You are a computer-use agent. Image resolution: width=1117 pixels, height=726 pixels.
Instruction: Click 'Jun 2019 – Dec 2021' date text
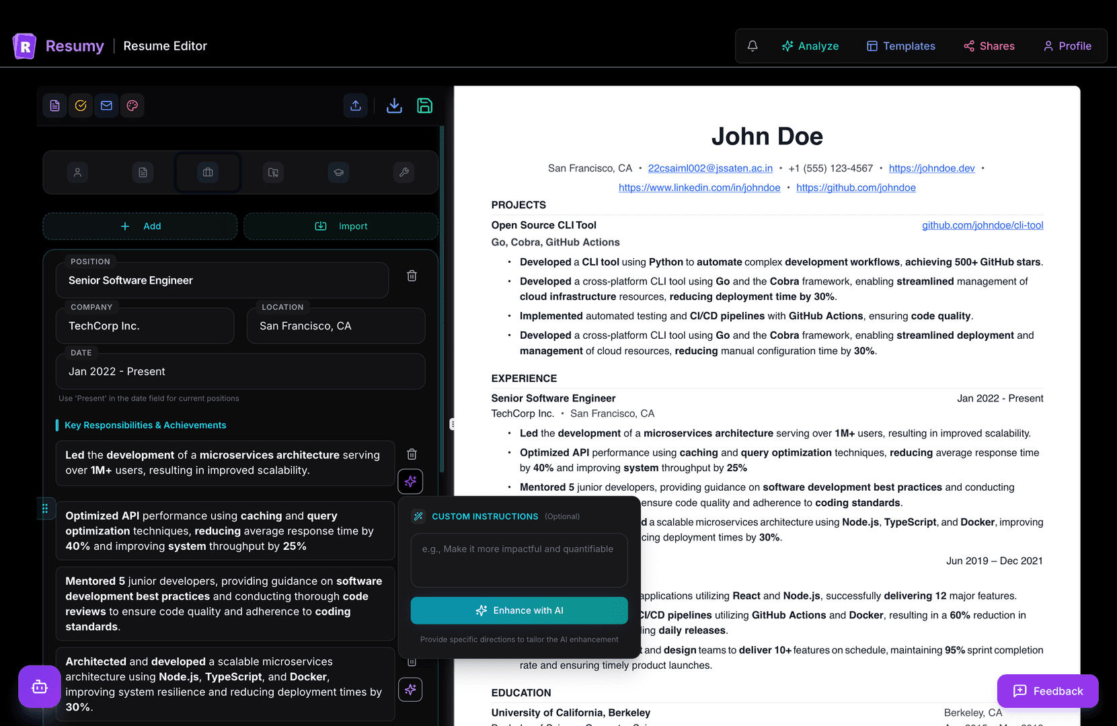point(995,561)
